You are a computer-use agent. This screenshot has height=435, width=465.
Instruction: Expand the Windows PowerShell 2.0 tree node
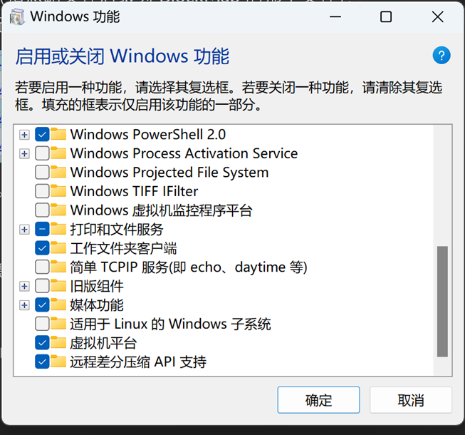[x=24, y=135]
